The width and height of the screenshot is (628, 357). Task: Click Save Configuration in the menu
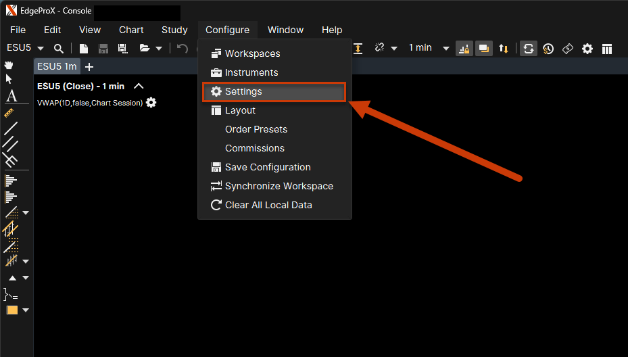(268, 167)
